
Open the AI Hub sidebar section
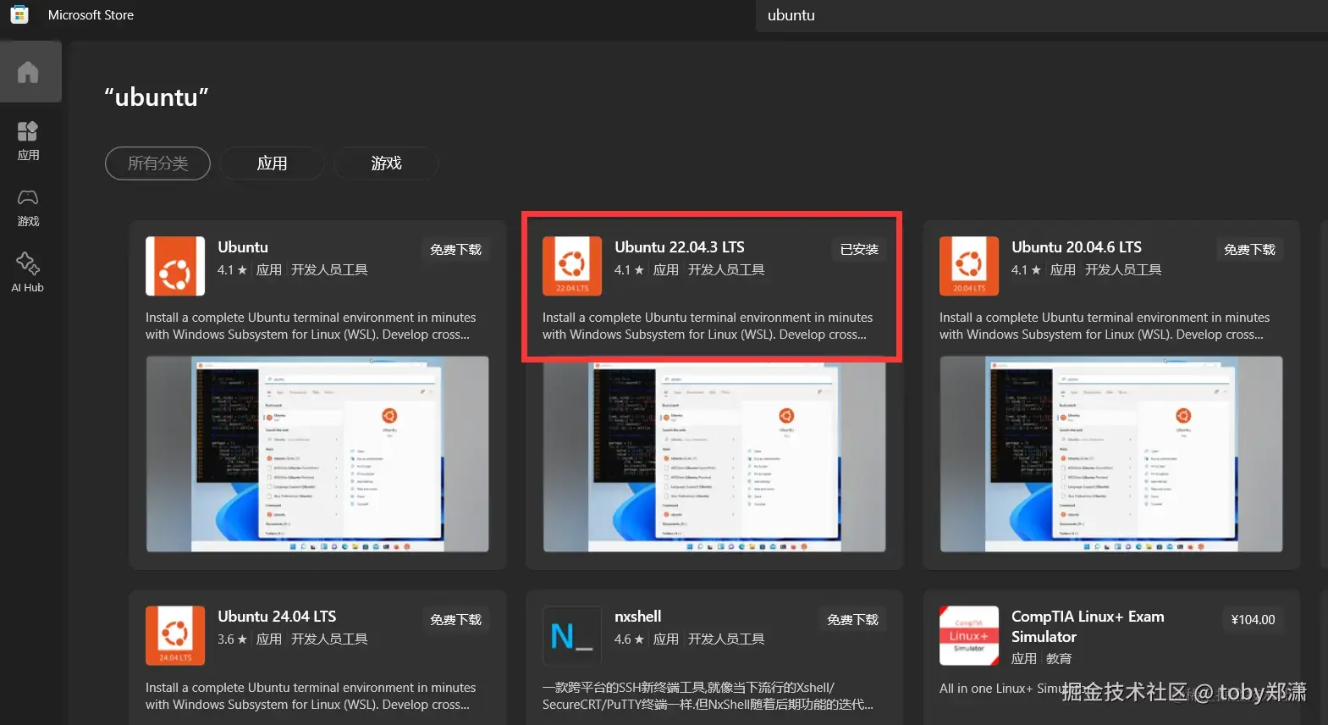(28, 273)
